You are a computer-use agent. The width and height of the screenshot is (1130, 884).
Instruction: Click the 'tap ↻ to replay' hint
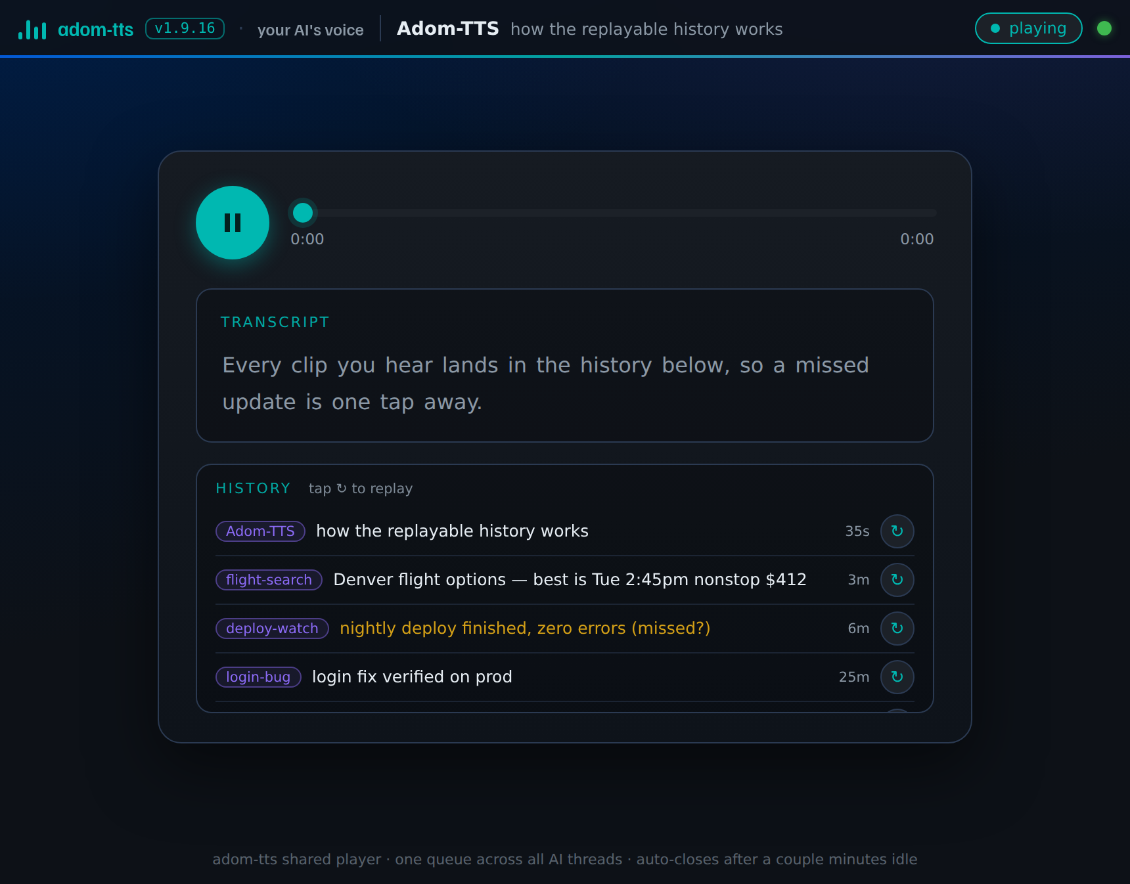pyautogui.click(x=361, y=489)
